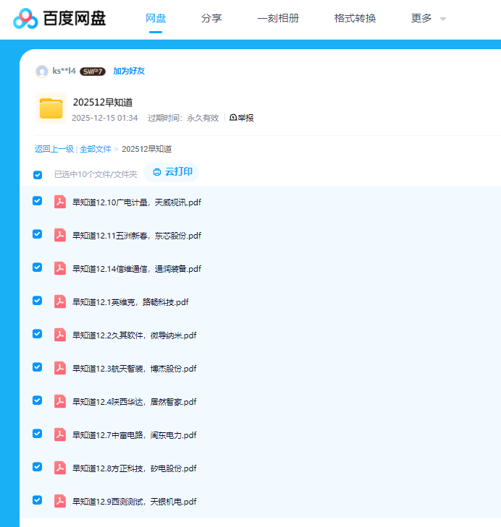Click the ks**l4 username

coord(64,71)
